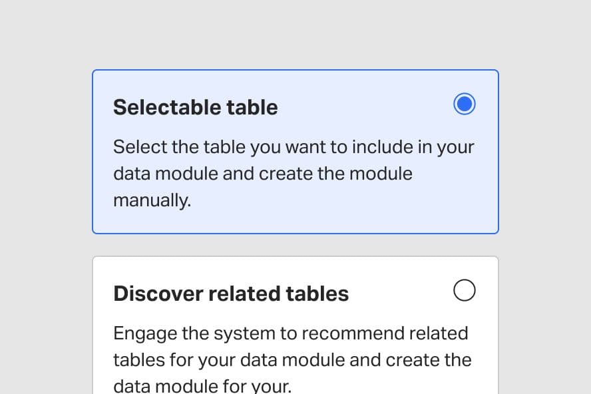Click the Selectable table description text
Screen dimensions: 591x394
tap(293, 173)
